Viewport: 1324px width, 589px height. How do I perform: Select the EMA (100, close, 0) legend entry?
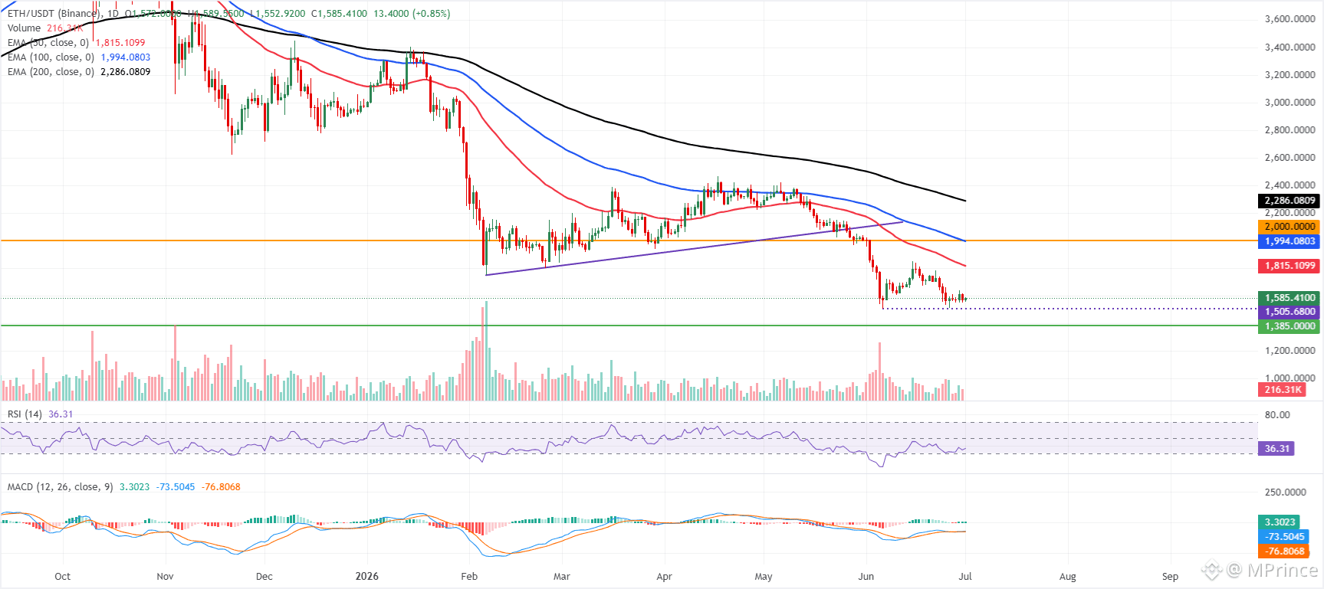79,57
